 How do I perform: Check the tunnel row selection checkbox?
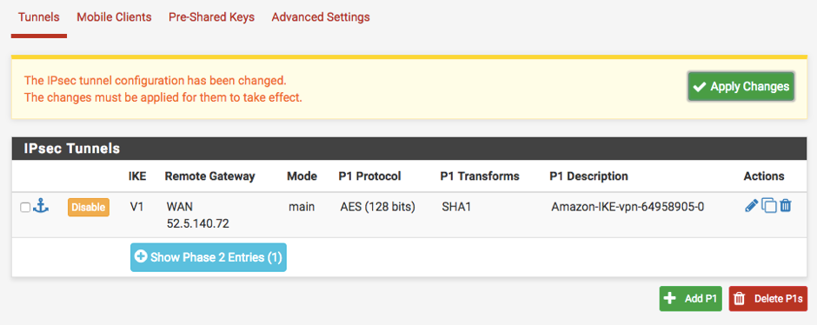pyautogui.click(x=25, y=208)
